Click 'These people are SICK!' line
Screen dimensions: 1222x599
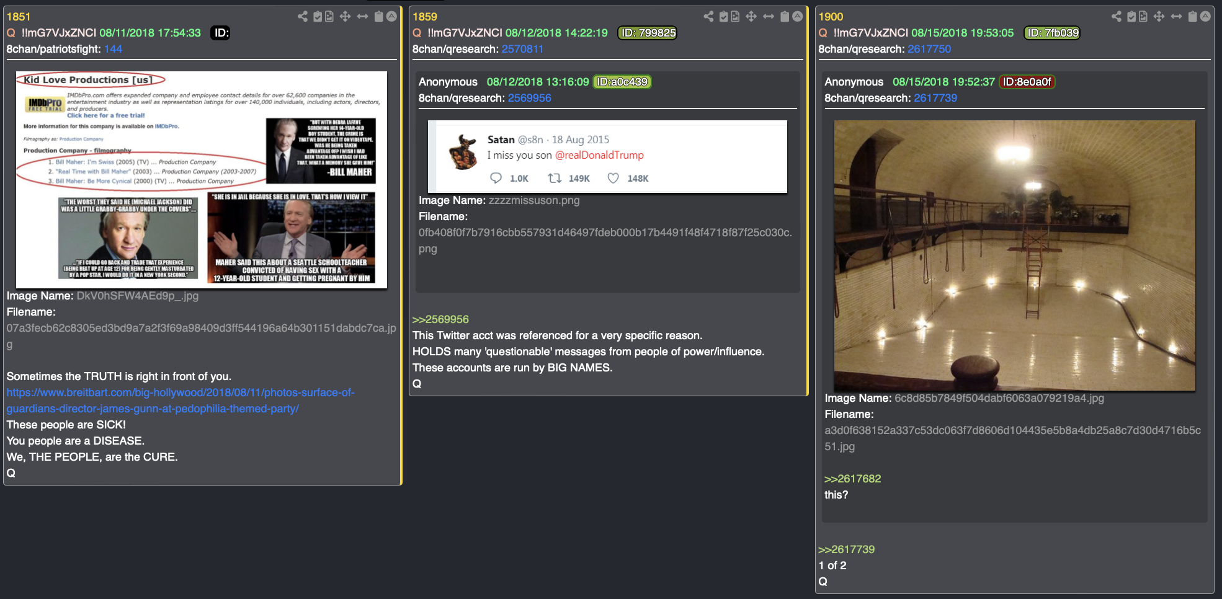point(66,425)
